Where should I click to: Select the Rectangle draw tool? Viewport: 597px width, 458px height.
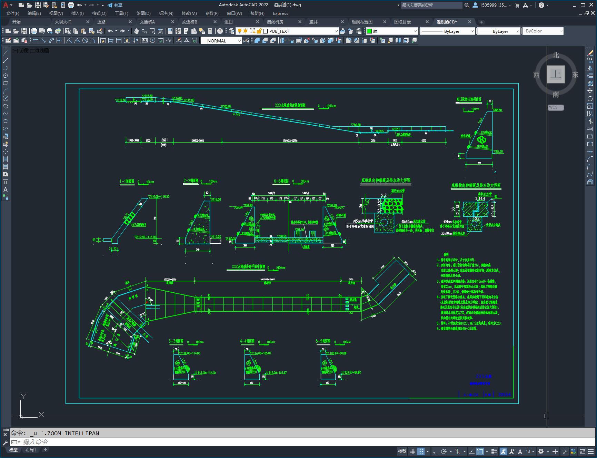(x=6, y=84)
